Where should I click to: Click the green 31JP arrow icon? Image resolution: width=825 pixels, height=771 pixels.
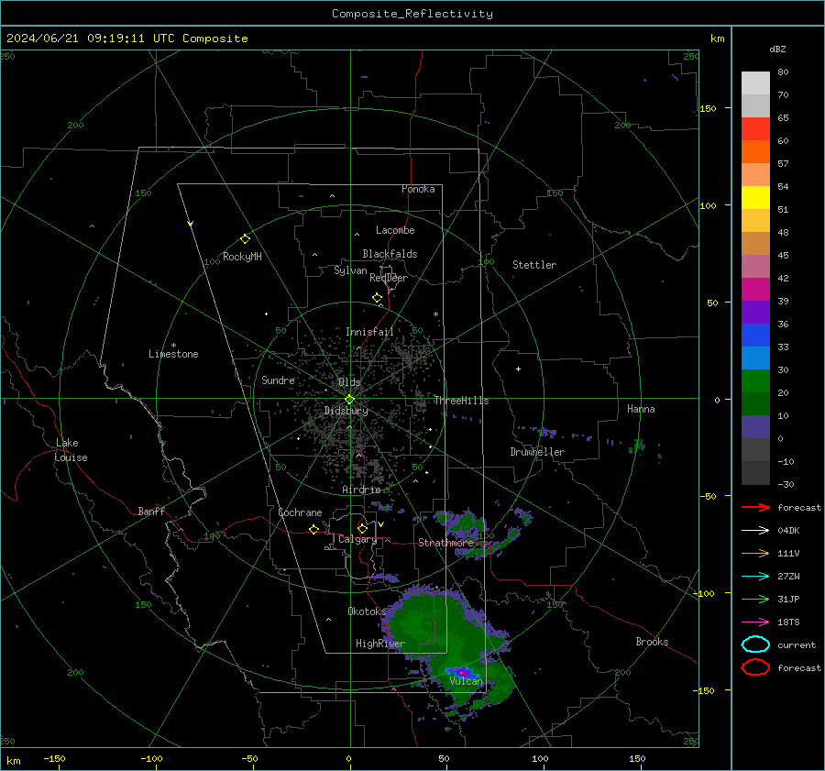755,599
